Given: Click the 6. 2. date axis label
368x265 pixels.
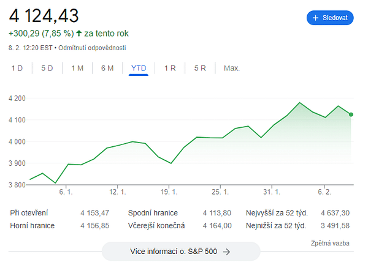Looking at the screenshot, I should pos(324,192).
